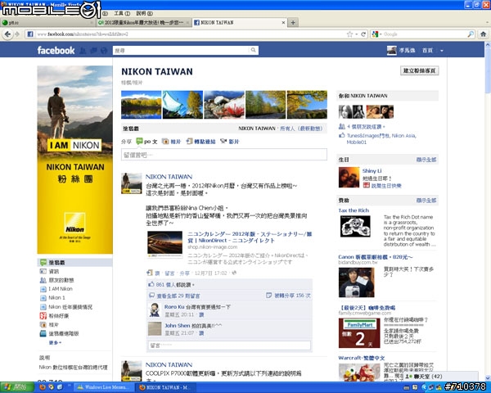This screenshot has width=491, height=393.
Task: Close the NIKON TAIWAN tab
Action: tap(283, 23)
